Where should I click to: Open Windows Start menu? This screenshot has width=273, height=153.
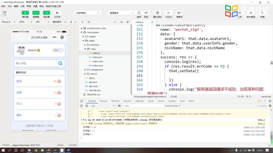(x=3, y=150)
